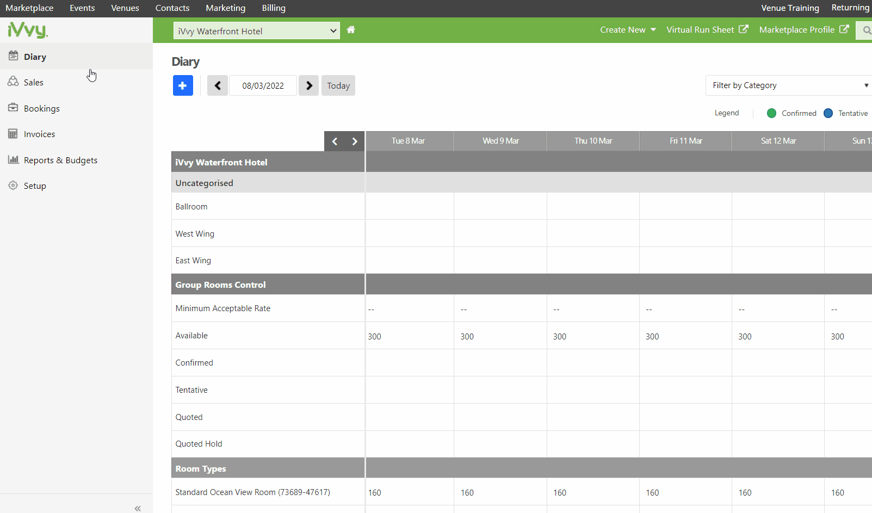Click the Bookings briefcase icon

13,108
